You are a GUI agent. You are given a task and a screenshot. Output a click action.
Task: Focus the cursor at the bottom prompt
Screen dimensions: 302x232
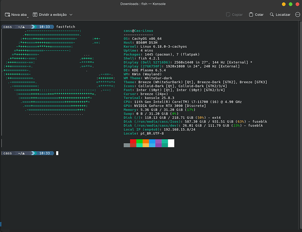pyautogui.click(x=57, y=153)
